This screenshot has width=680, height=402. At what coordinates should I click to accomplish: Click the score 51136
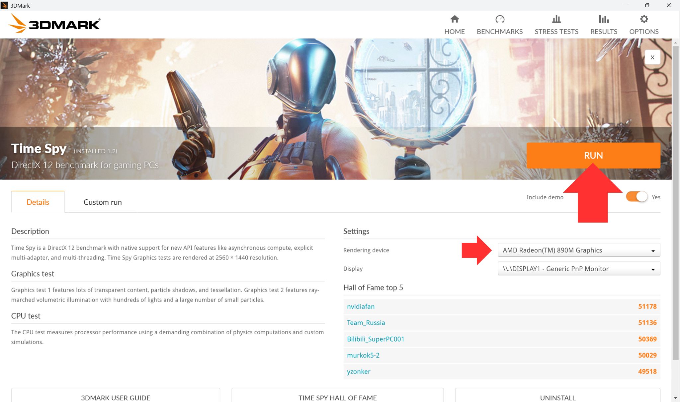point(647,323)
